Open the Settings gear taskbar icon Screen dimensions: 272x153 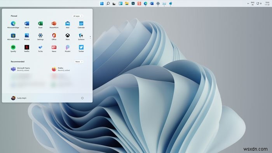[158, 3]
